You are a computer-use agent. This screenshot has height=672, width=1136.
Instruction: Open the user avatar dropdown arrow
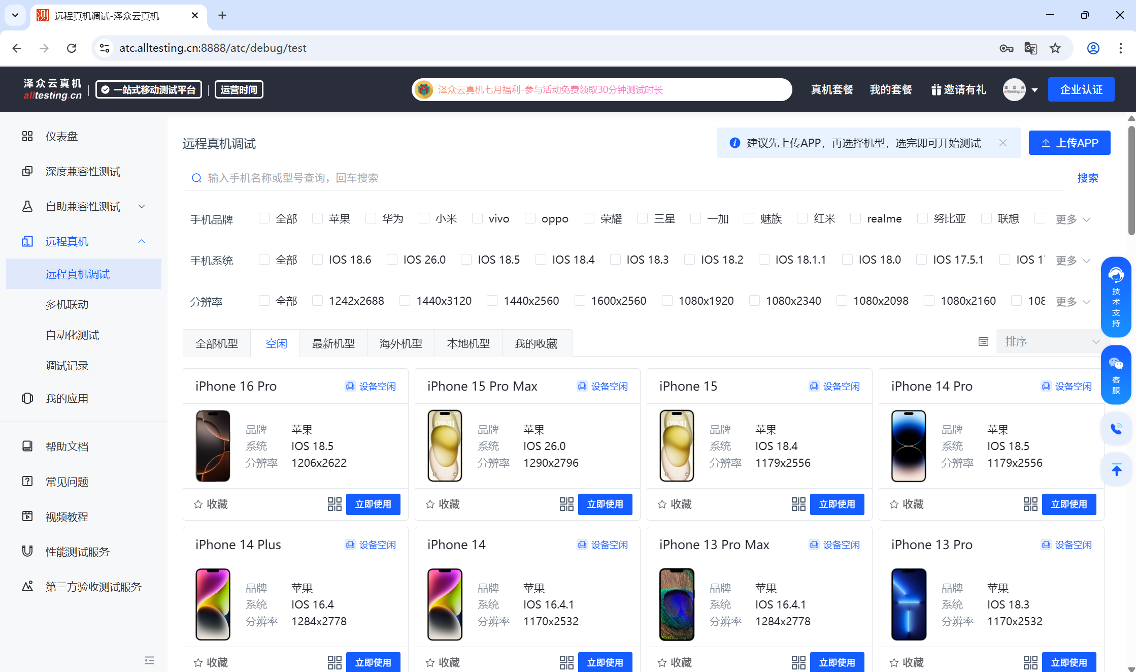[1034, 90]
